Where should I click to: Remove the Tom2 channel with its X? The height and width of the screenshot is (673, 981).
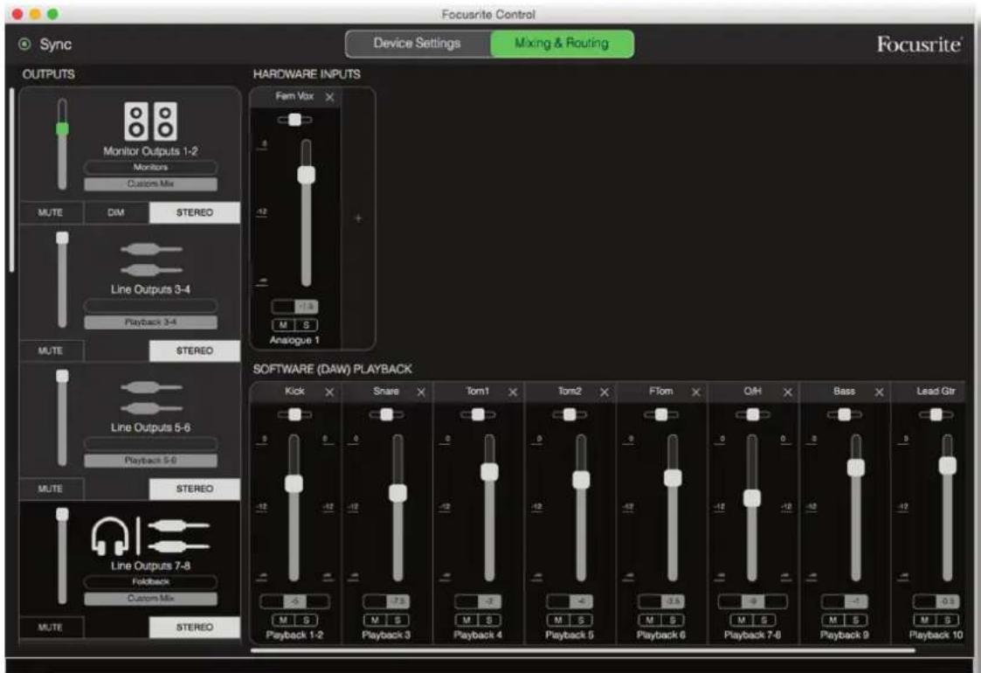click(x=604, y=392)
